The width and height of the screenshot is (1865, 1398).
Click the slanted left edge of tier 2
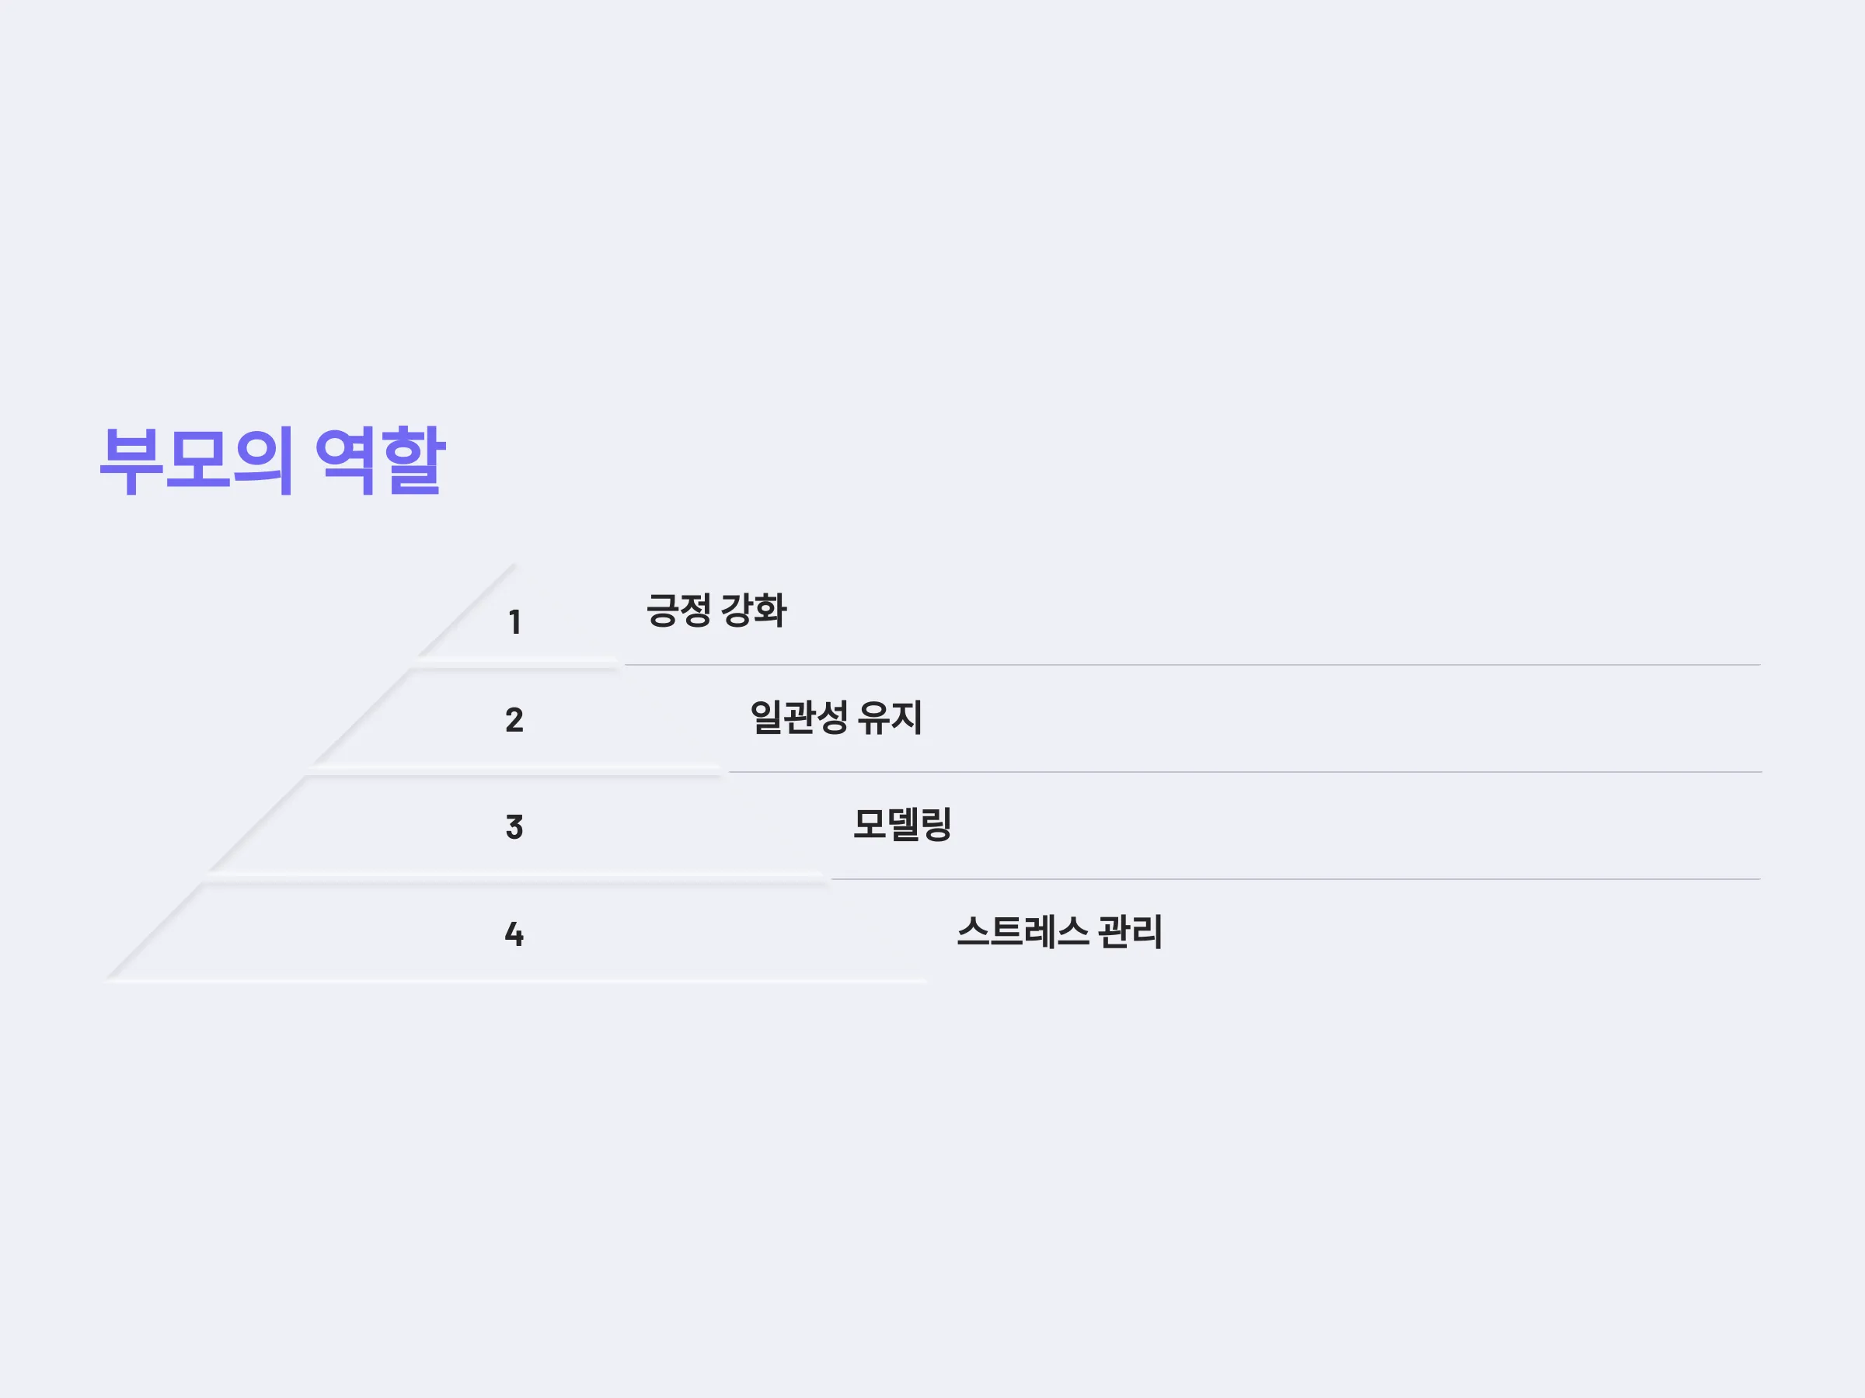click(x=361, y=717)
